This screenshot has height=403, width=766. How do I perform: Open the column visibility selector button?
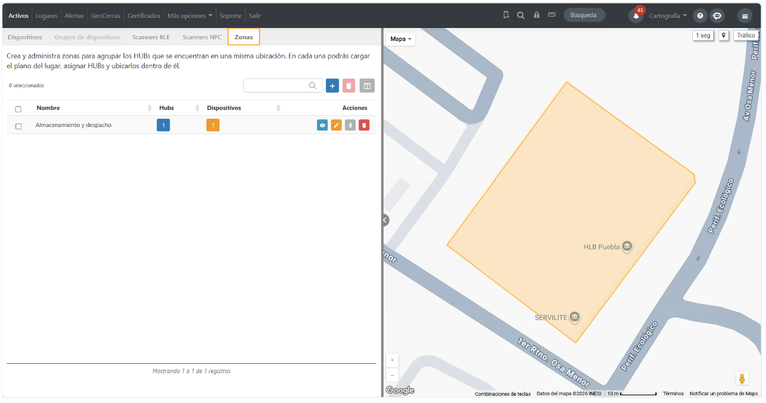point(367,86)
